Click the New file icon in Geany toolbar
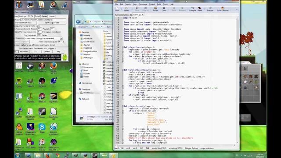281x158 pixels. click(x=117, y=9)
